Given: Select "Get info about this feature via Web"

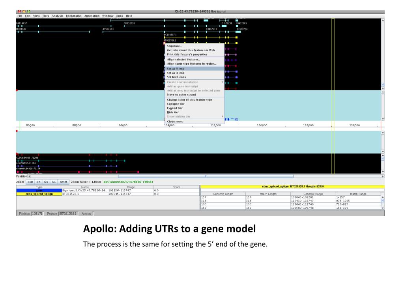Looking at the screenshot, I should pos(195,50).
